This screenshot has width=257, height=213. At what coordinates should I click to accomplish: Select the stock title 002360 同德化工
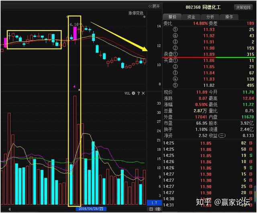click(203, 7)
